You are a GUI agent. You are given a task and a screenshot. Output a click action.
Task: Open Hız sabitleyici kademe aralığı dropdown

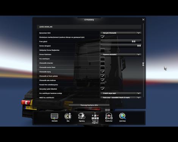(121, 93)
